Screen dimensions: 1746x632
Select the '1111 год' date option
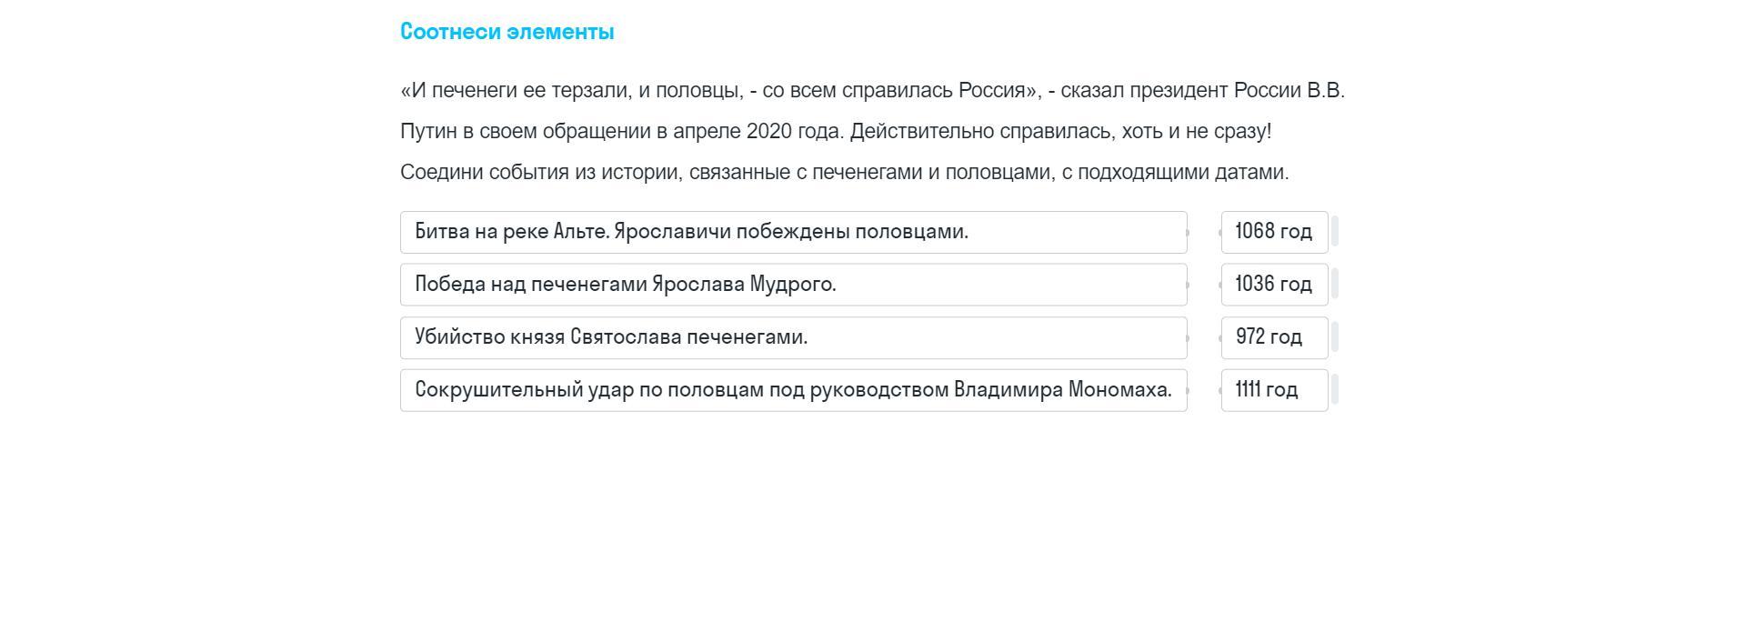1274,390
